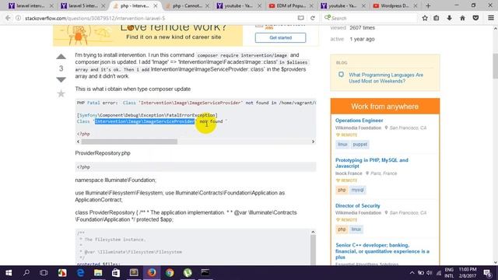Click the puppet tag under Operations Engineer
The width and height of the screenshot is (498, 280).
coord(359,144)
